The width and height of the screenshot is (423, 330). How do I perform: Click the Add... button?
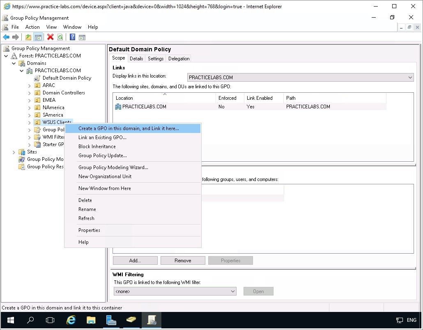(x=135, y=261)
